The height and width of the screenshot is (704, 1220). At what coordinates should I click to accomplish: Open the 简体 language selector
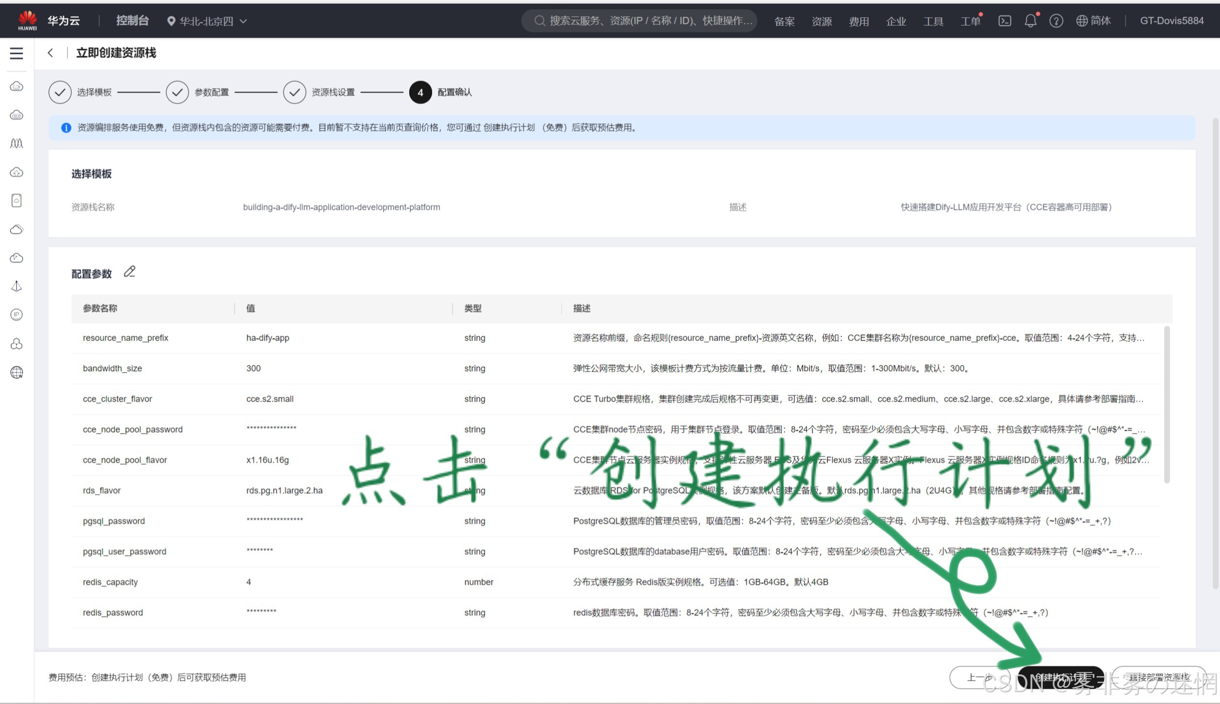click(1093, 21)
